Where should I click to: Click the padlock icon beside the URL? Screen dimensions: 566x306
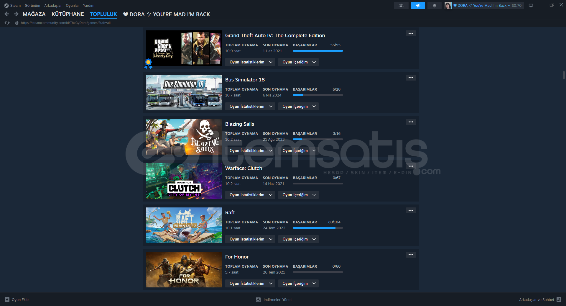coord(17,23)
